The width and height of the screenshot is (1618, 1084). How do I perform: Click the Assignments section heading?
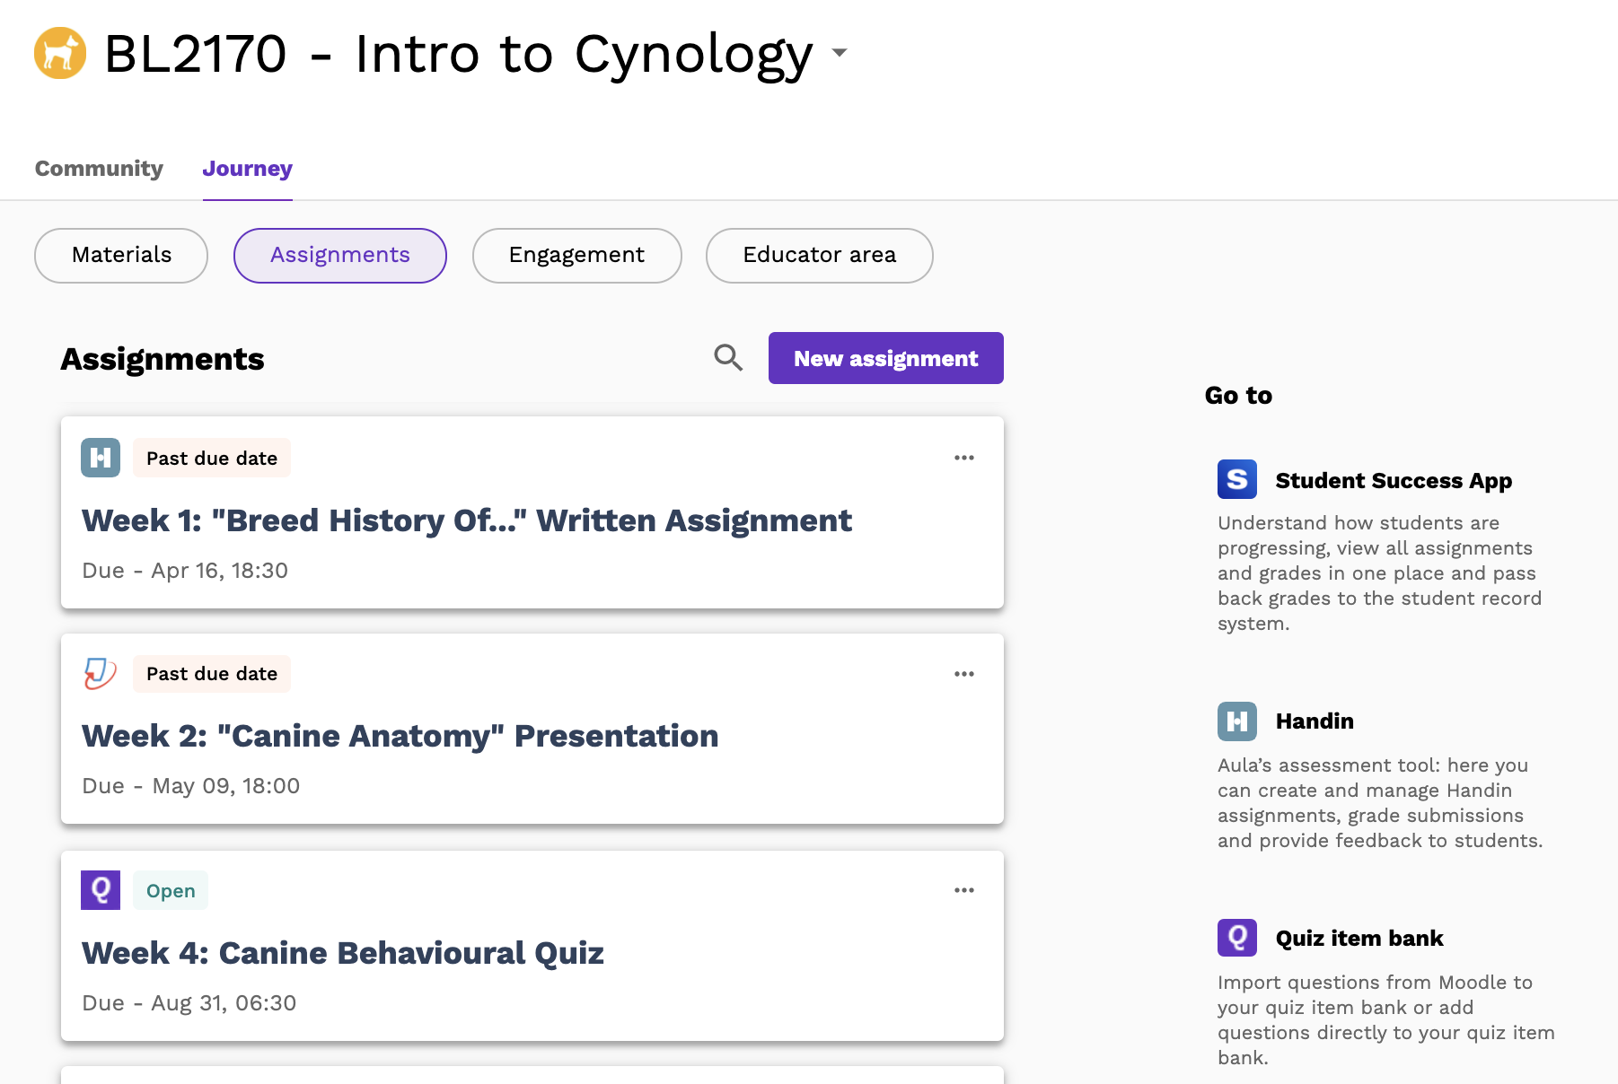tap(163, 359)
